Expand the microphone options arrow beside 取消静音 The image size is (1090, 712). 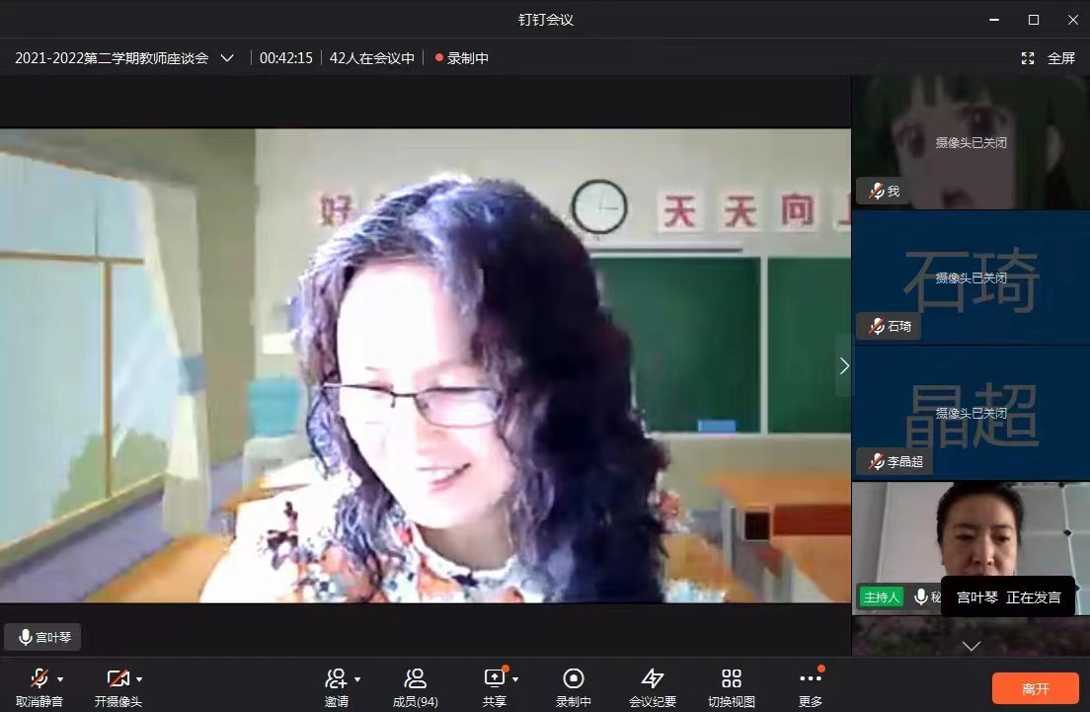60,679
